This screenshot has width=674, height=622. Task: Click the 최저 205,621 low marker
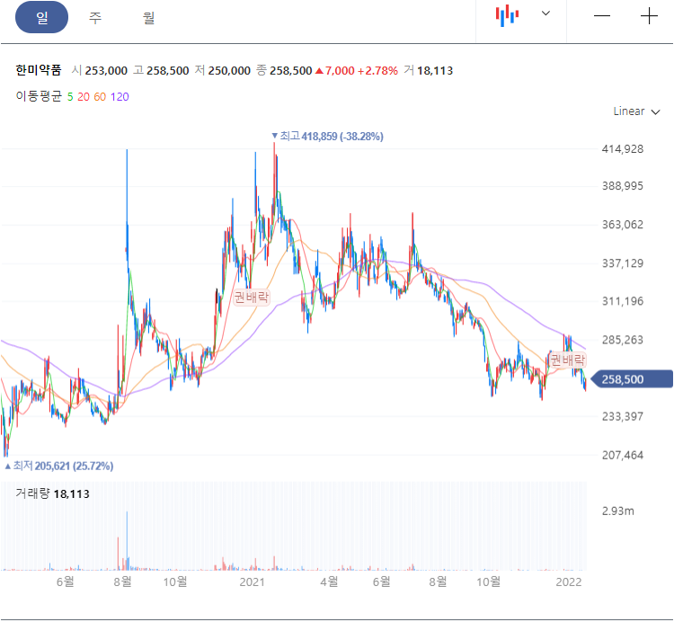59,466
